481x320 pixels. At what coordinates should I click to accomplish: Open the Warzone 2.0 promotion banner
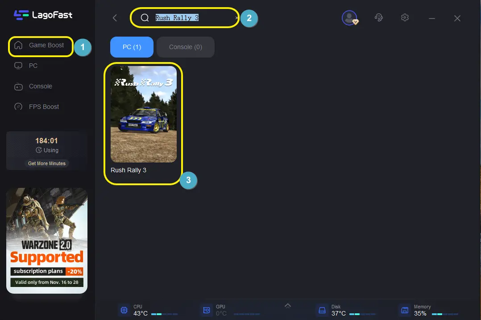pos(47,240)
